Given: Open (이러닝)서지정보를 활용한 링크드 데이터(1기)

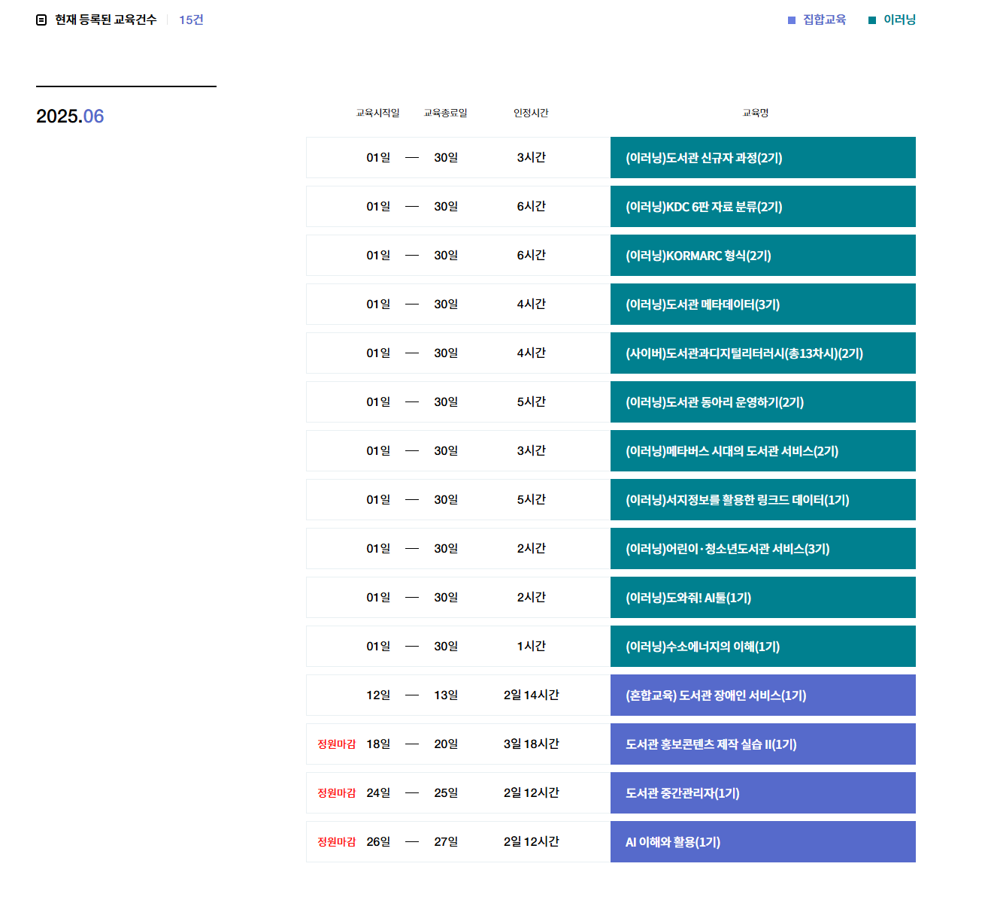Looking at the screenshot, I should click(763, 500).
